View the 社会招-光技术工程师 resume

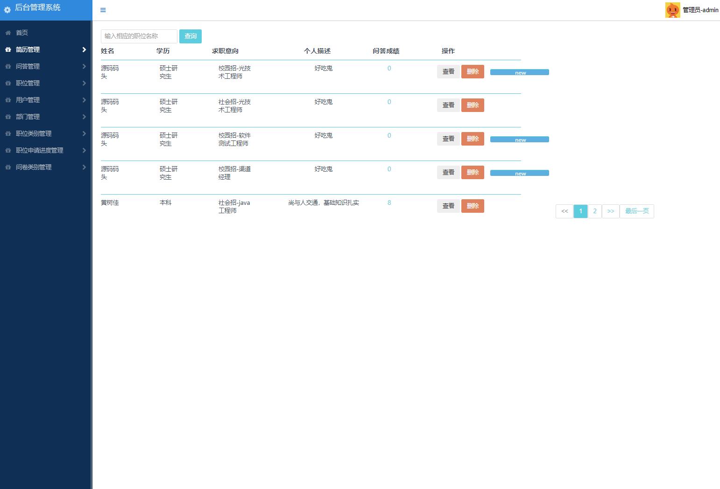click(x=448, y=105)
